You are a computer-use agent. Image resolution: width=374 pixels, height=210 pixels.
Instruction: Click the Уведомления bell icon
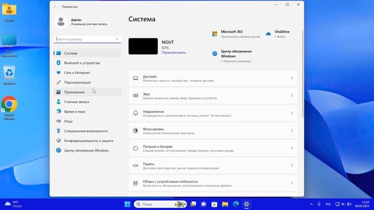(x=136, y=113)
